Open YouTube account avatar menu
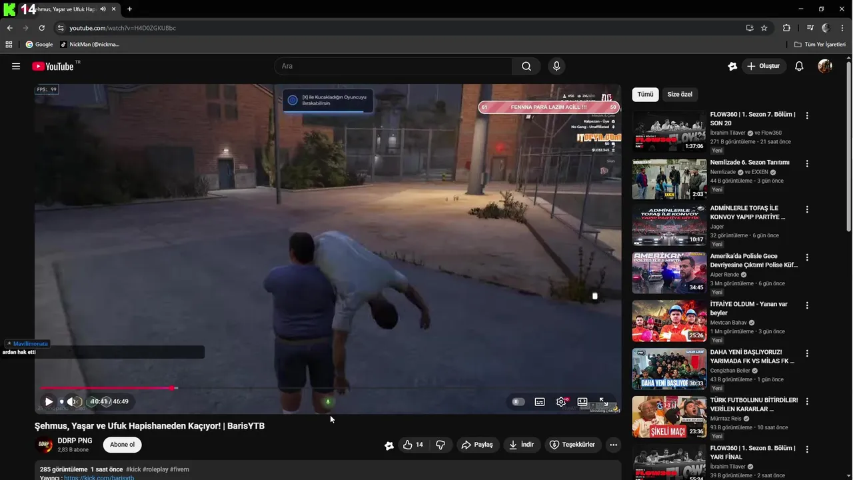This screenshot has width=853, height=480. [x=825, y=66]
